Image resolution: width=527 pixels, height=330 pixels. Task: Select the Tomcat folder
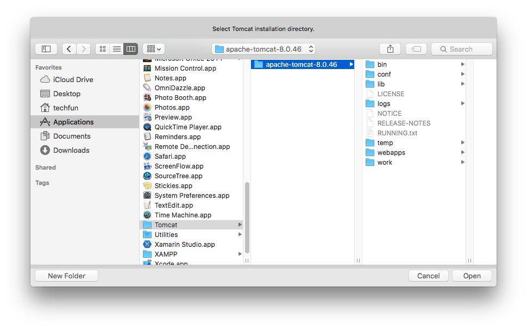tap(192, 225)
